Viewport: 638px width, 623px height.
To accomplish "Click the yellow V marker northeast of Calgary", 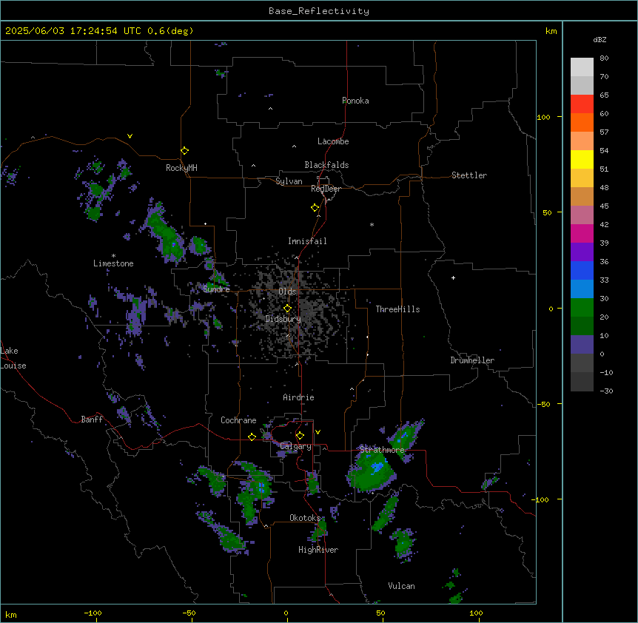I will point(318,432).
